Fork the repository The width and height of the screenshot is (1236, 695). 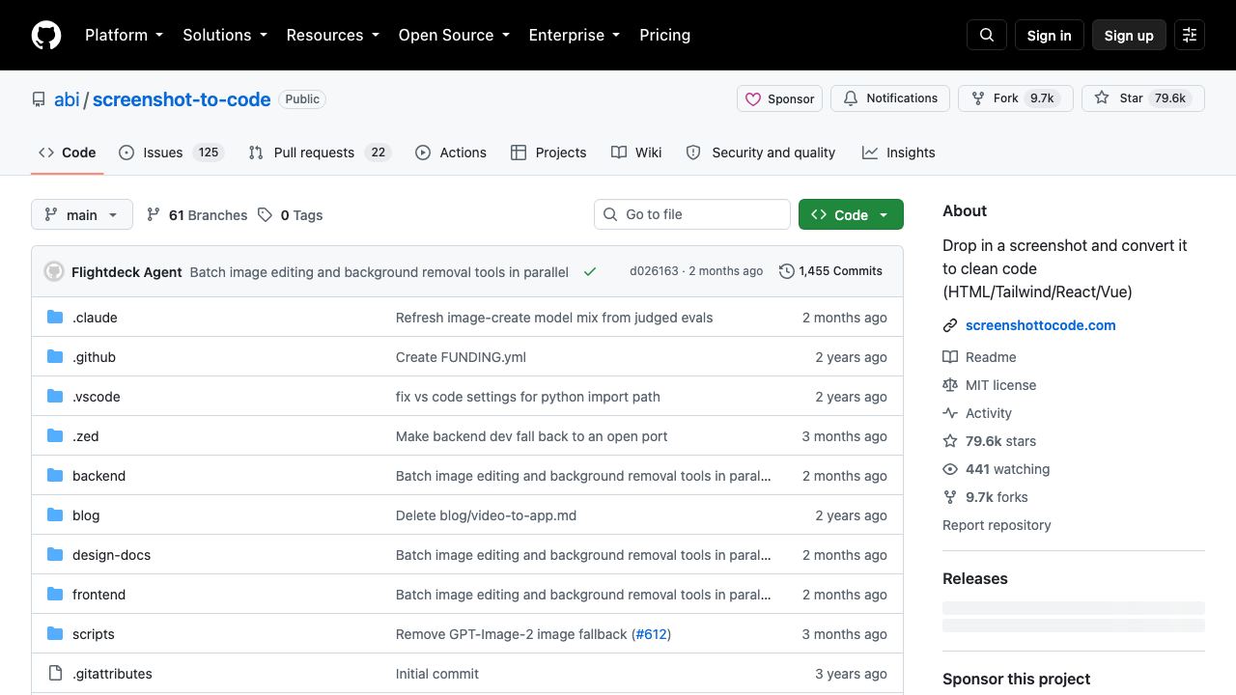tap(1015, 98)
